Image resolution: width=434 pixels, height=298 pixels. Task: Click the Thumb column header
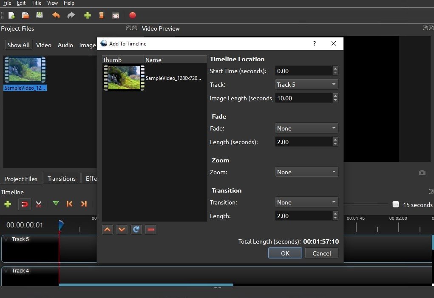pos(123,60)
